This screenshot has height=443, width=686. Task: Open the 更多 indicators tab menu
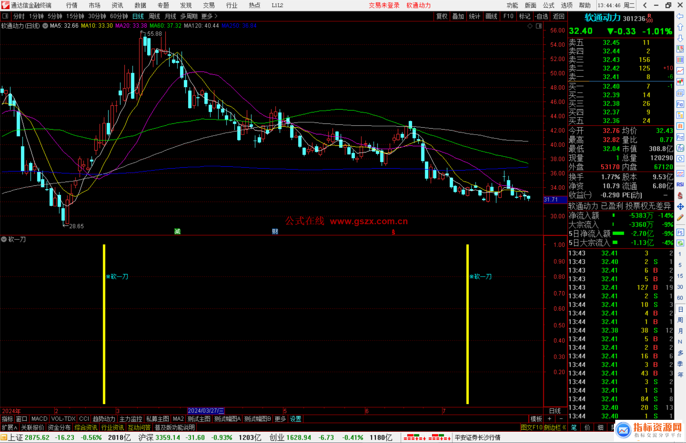tap(280, 419)
